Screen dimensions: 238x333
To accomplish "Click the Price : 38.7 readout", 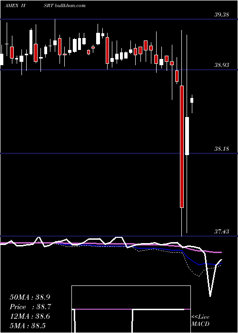I will pos(30,307).
